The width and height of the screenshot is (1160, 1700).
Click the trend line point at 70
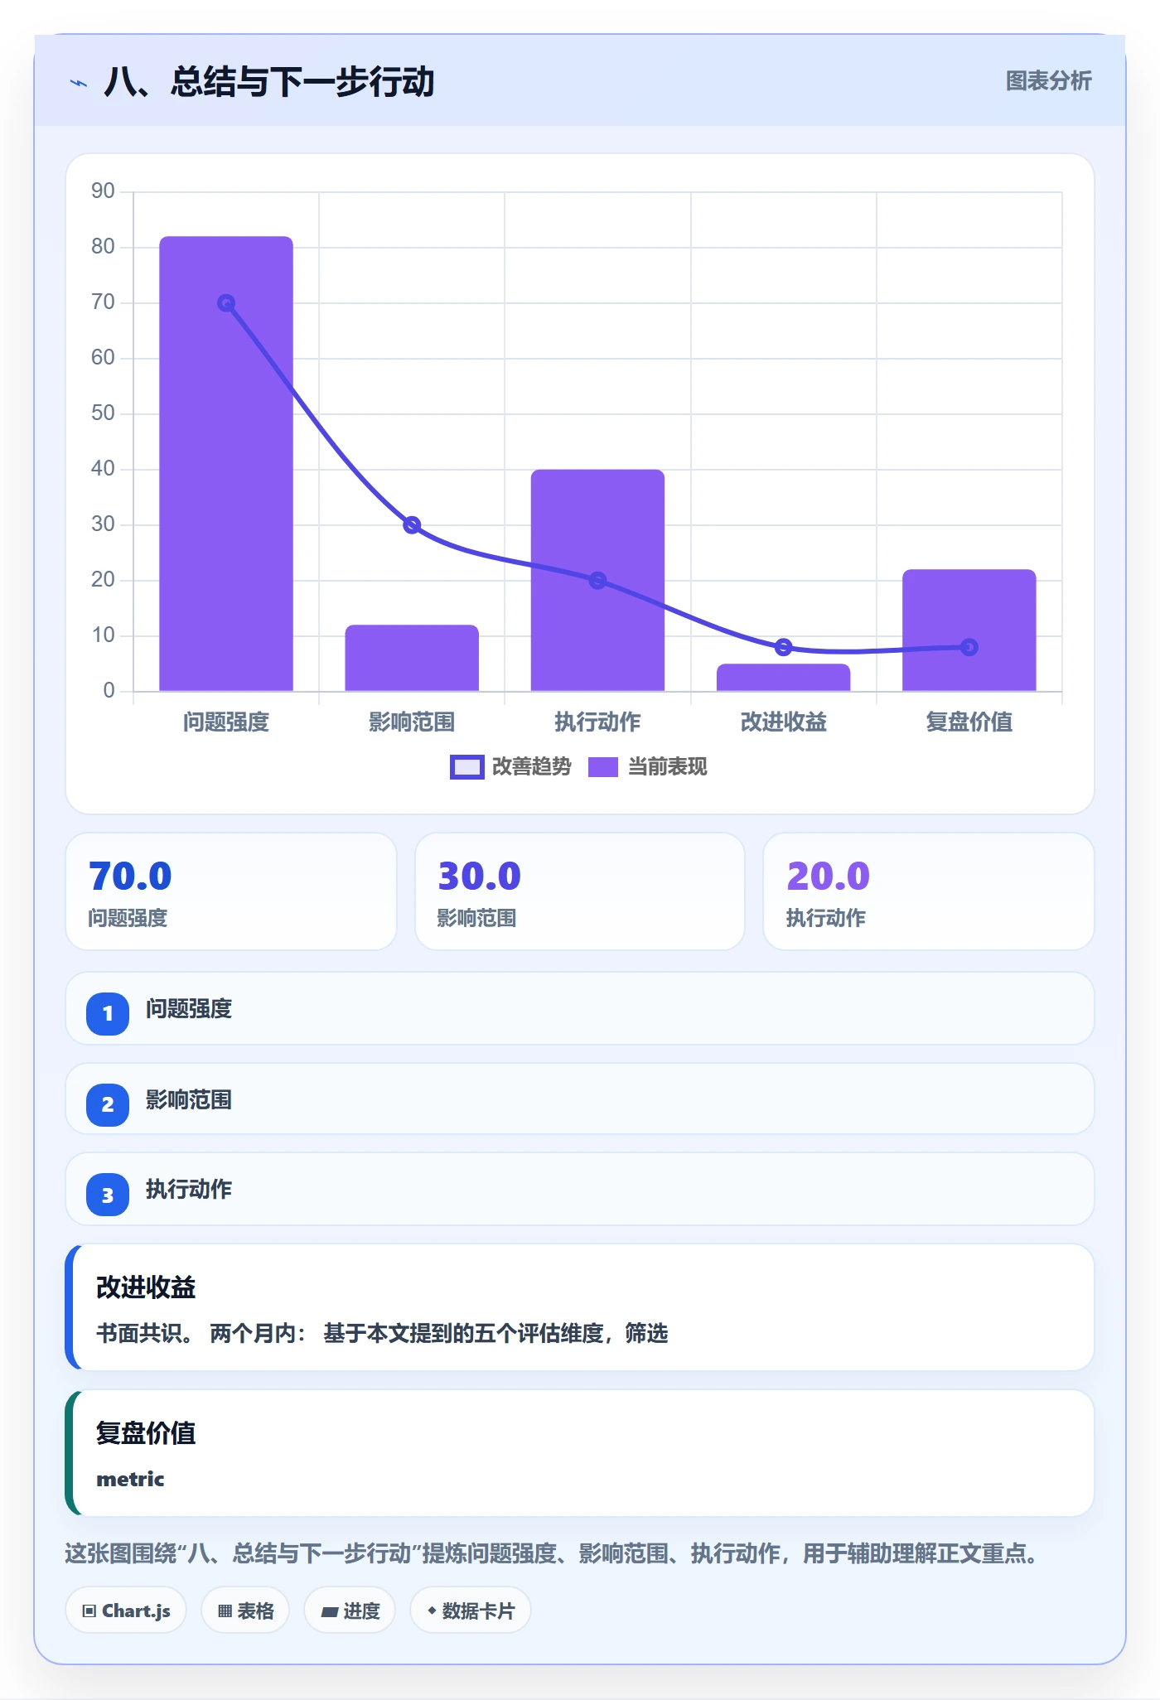click(x=226, y=303)
